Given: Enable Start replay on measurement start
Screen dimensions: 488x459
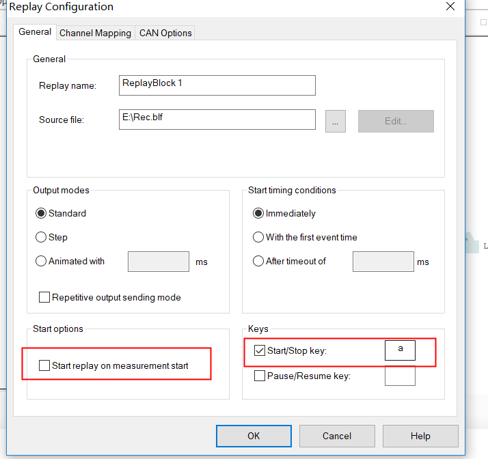Looking at the screenshot, I should pos(45,365).
